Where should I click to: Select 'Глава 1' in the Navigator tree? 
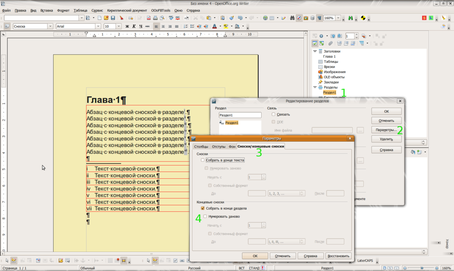pyautogui.click(x=329, y=57)
